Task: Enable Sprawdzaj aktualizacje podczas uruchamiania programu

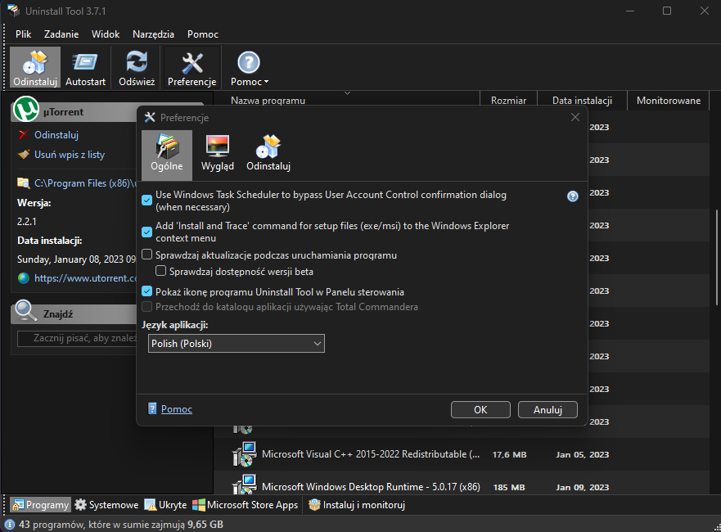Action: 146,255
